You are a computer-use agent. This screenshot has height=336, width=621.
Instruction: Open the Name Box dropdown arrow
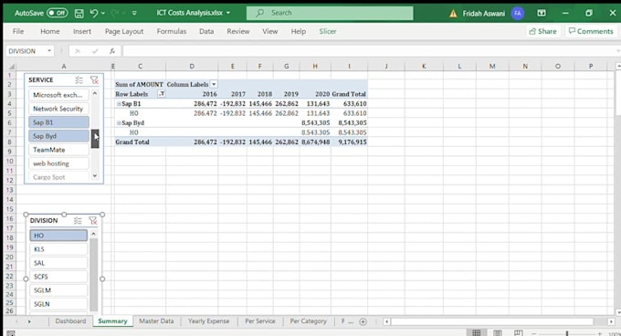pyautogui.click(x=49, y=51)
